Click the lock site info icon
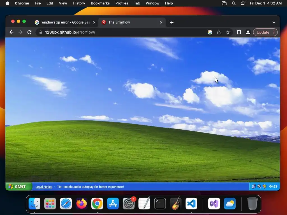Screen dimensions: 287x215 pos(41,32)
